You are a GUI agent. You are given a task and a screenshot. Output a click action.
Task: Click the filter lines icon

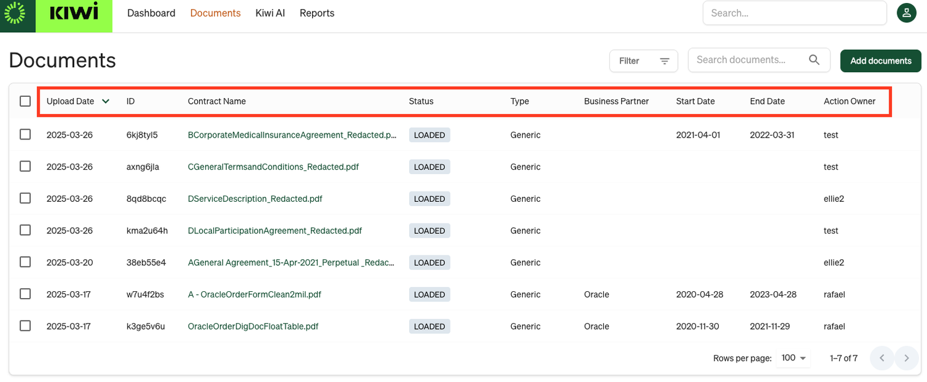664,61
